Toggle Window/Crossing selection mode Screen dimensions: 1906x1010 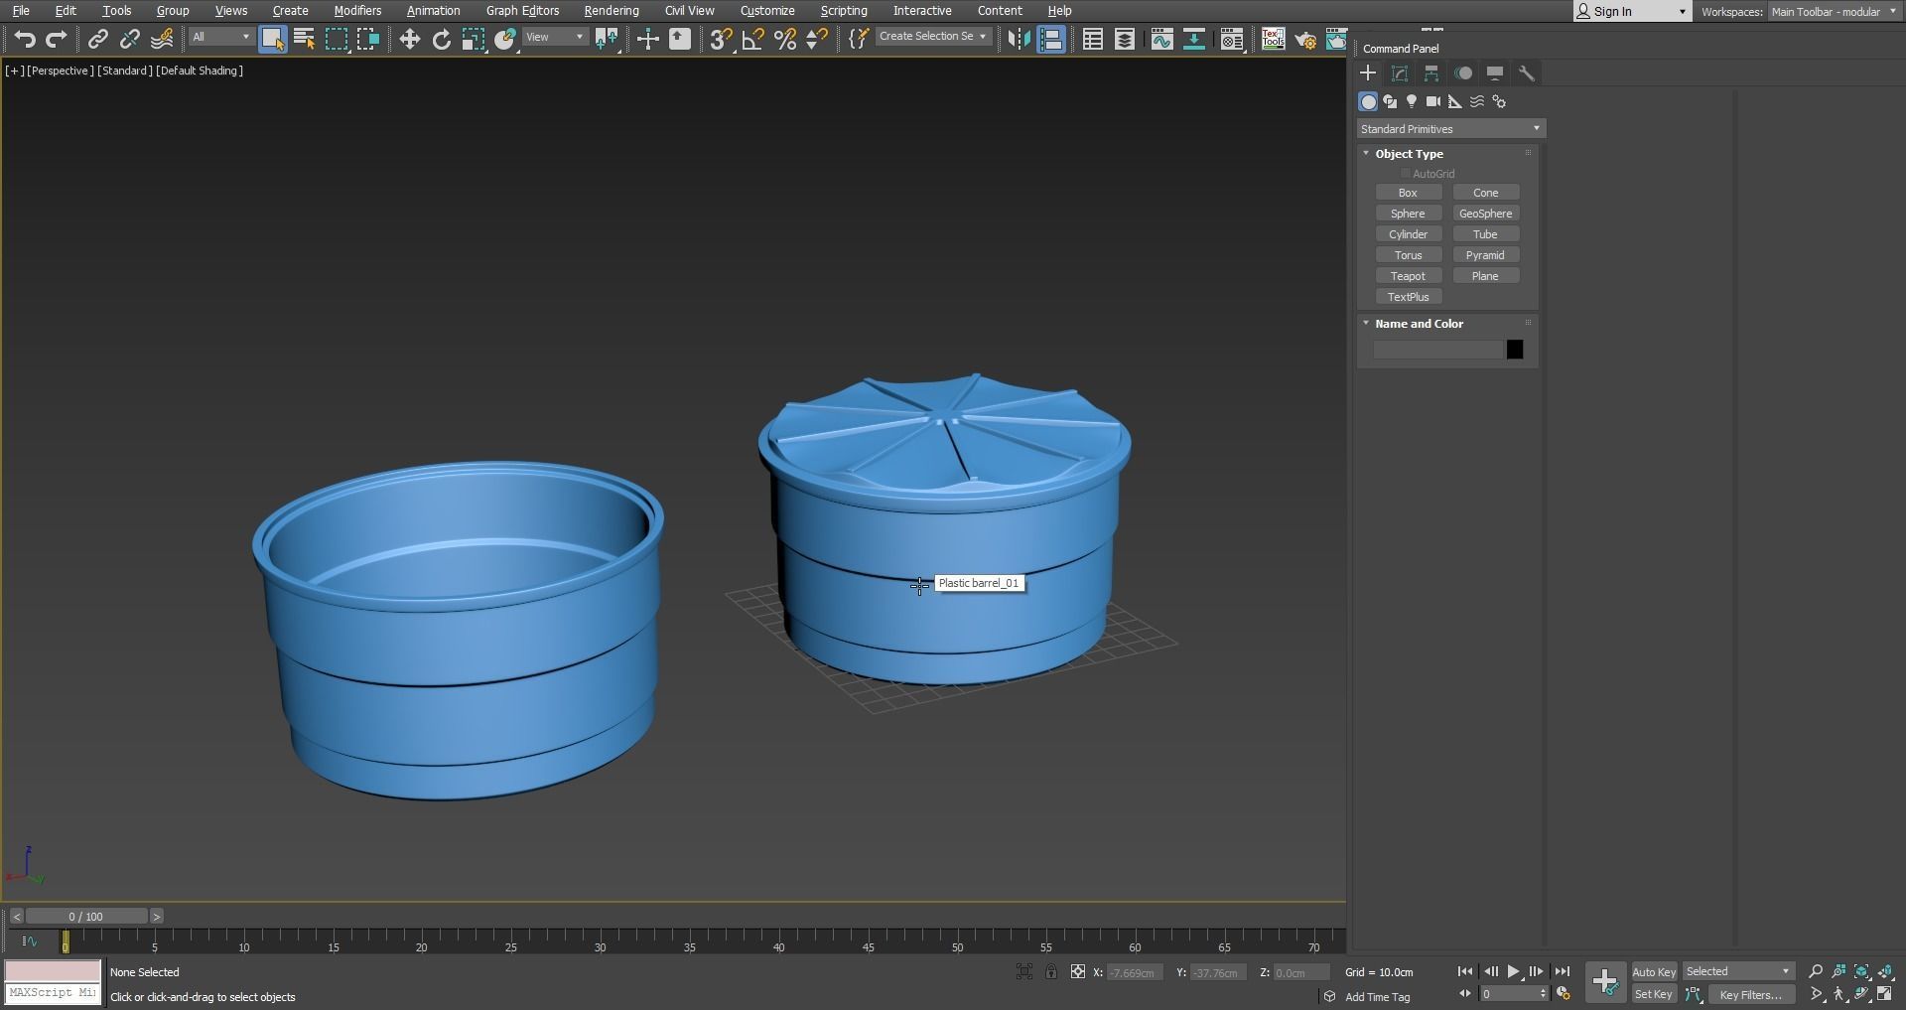coord(368,39)
